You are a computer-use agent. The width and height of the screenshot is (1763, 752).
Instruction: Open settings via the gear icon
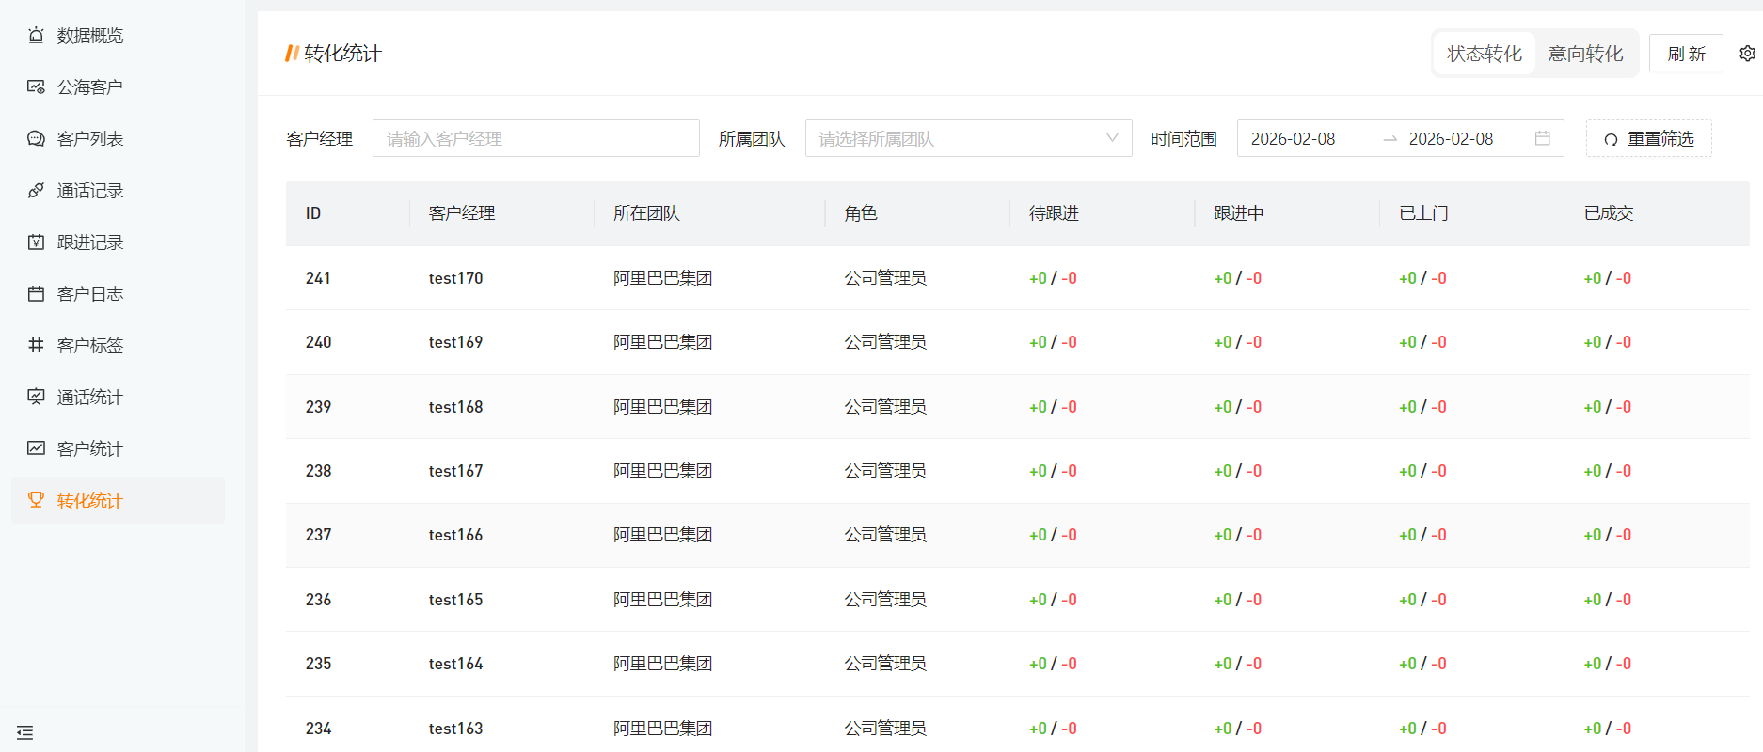click(x=1747, y=54)
